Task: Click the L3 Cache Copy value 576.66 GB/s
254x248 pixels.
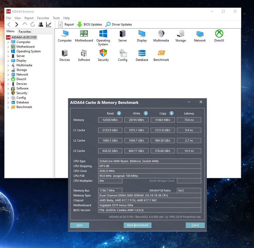Action: (x=163, y=151)
